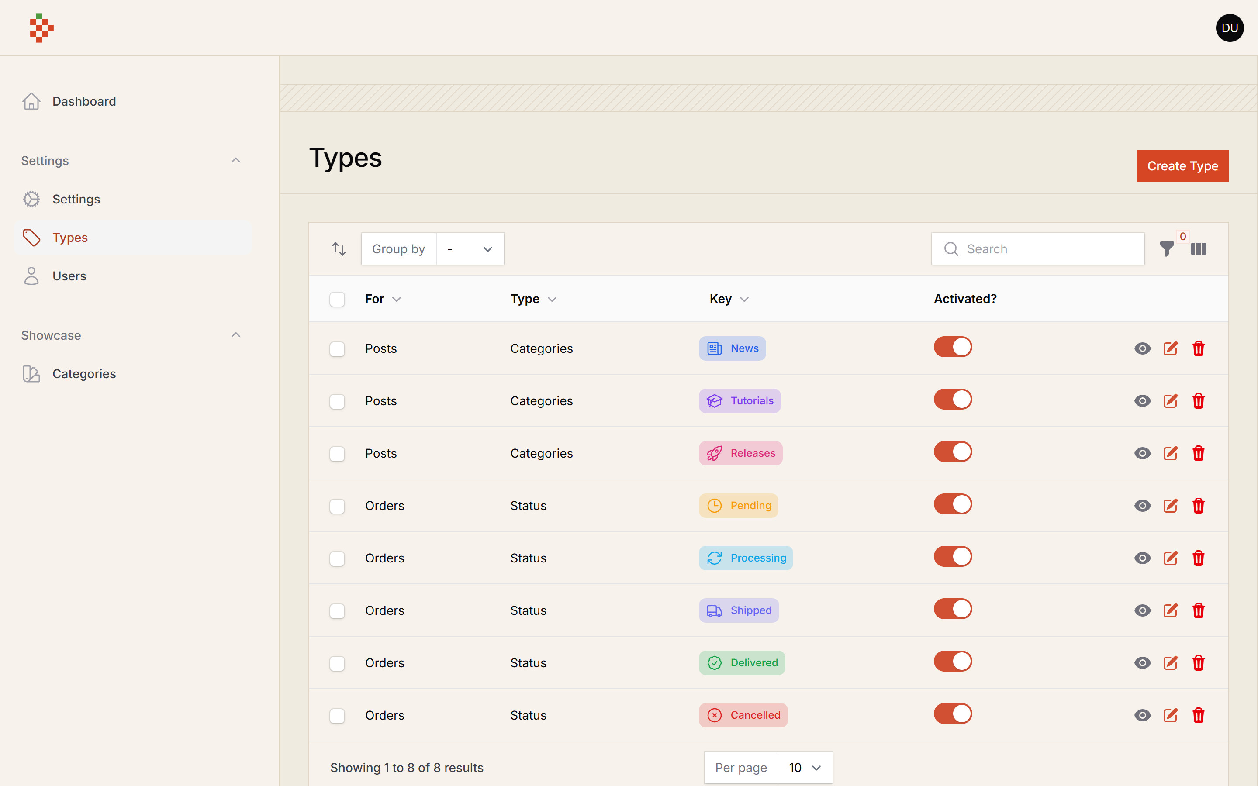View the Releases row details
The image size is (1258, 786).
click(1142, 453)
